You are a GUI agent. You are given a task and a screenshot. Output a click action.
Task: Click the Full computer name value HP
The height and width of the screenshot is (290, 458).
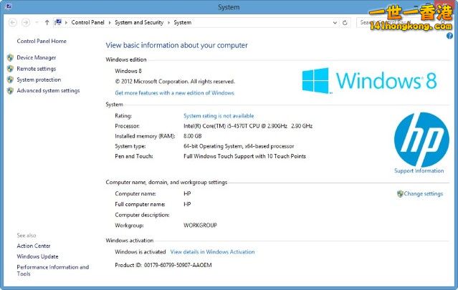click(187, 204)
